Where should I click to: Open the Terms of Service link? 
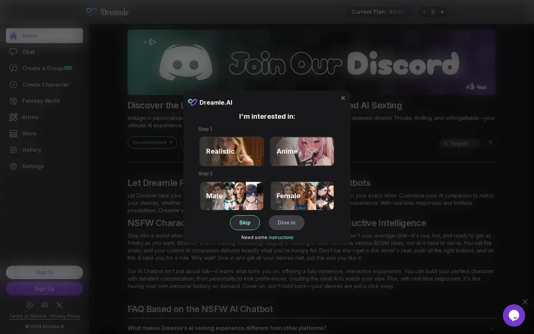click(28, 316)
